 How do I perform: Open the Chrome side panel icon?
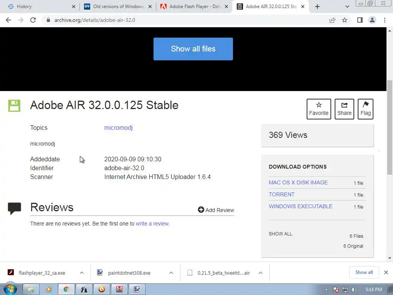(x=360, y=20)
